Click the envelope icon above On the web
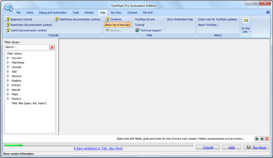 click(246, 21)
